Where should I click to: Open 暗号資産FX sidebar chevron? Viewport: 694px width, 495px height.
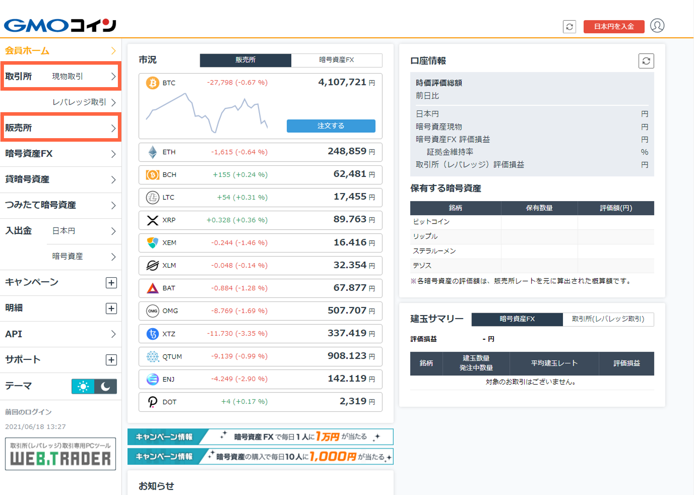click(x=113, y=154)
